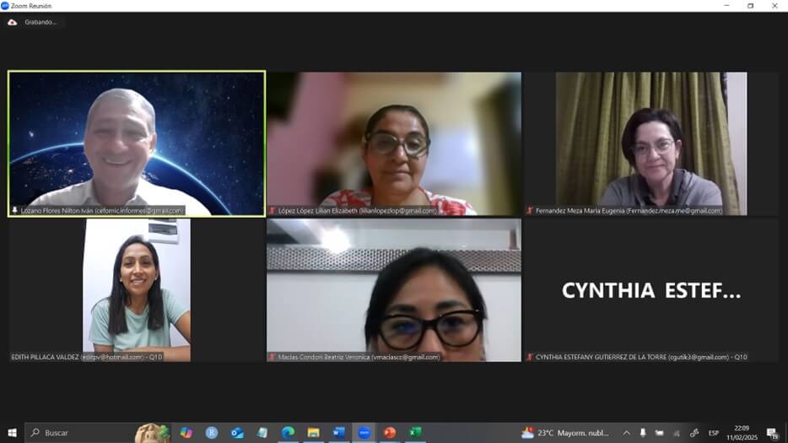
Task: Switch to PowerPoint in the taskbar
Action: (x=390, y=433)
